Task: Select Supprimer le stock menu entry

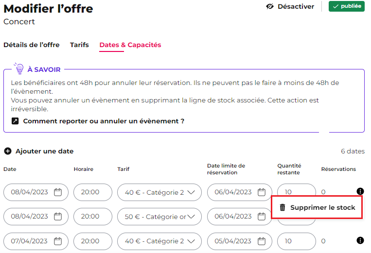Action: 317,207
